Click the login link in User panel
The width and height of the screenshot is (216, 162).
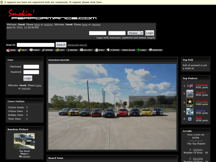coord(38,85)
